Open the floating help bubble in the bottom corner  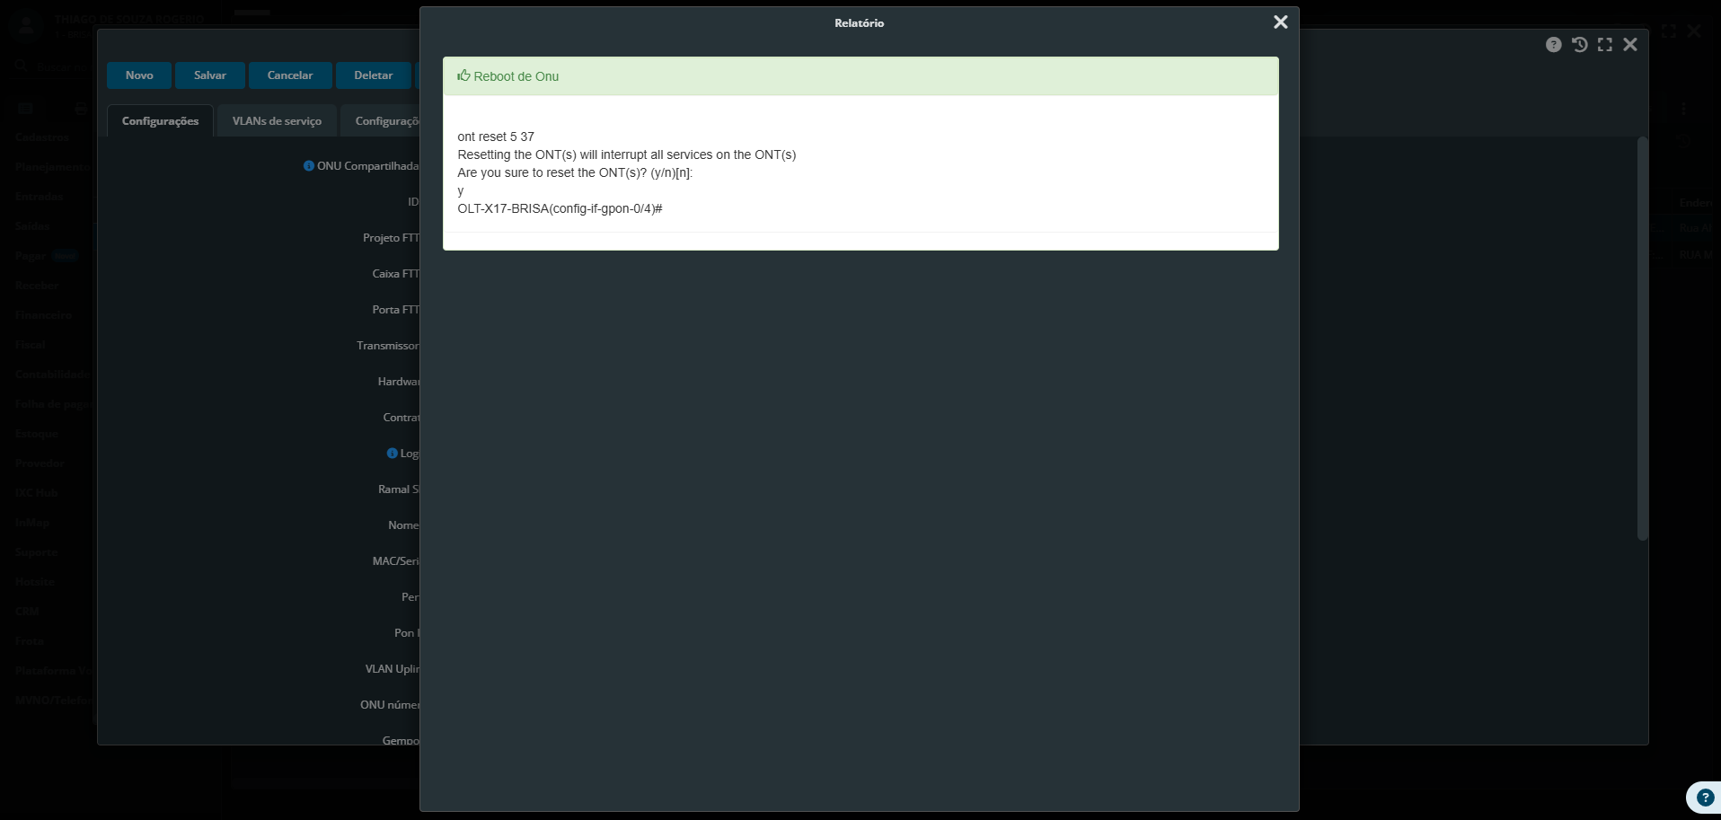tap(1704, 797)
